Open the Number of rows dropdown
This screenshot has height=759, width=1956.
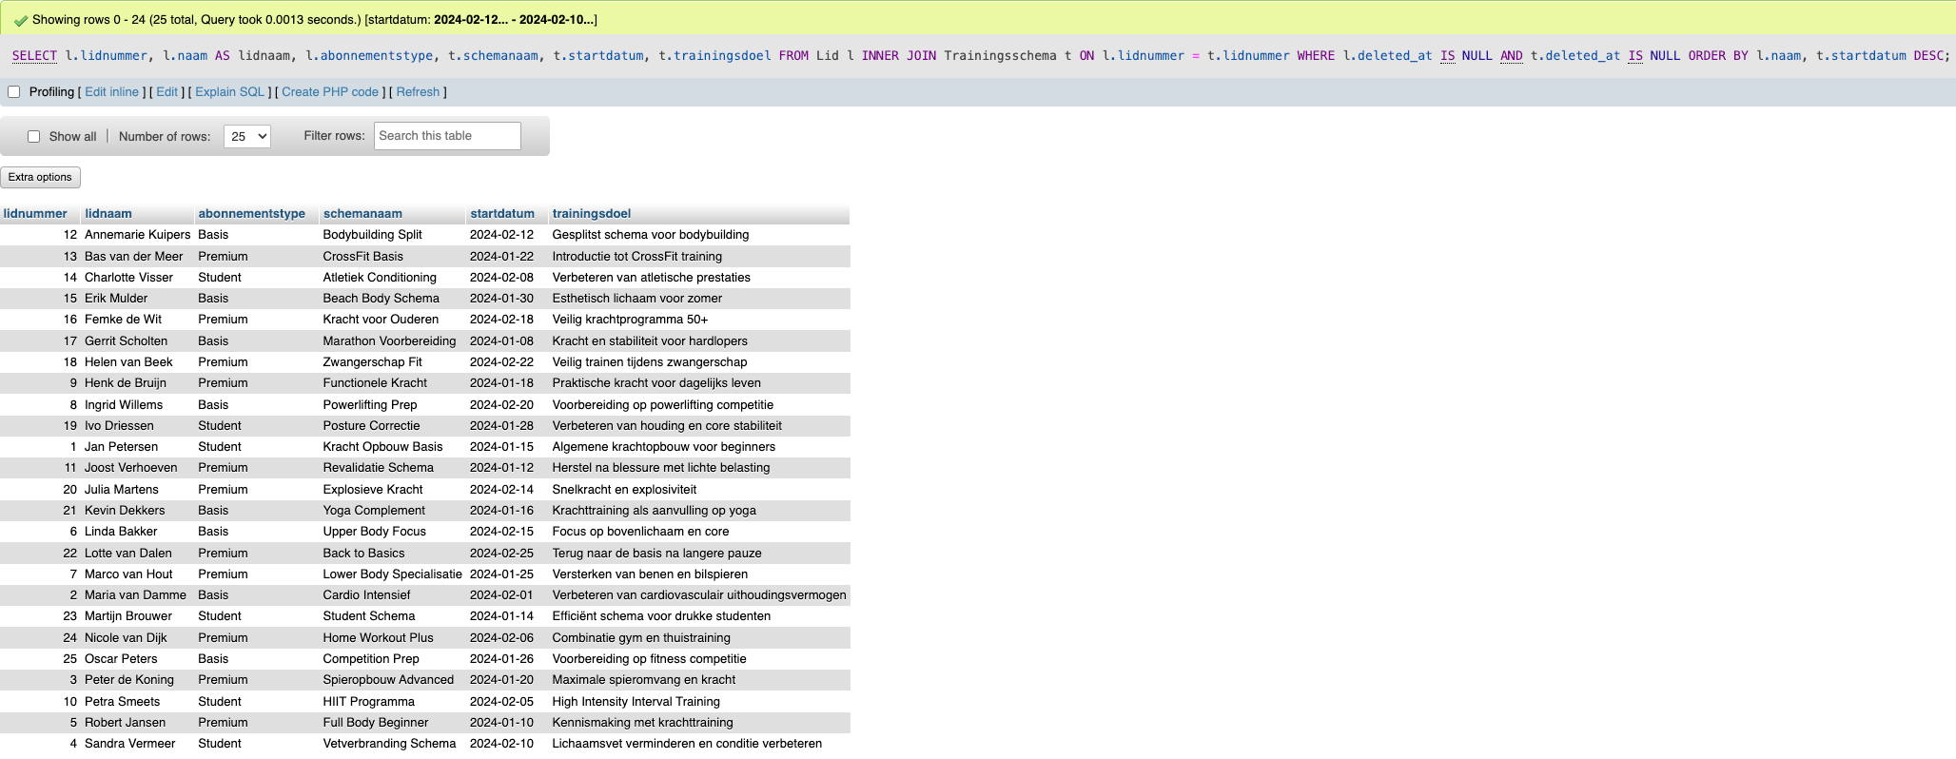[x=247, y=136]
